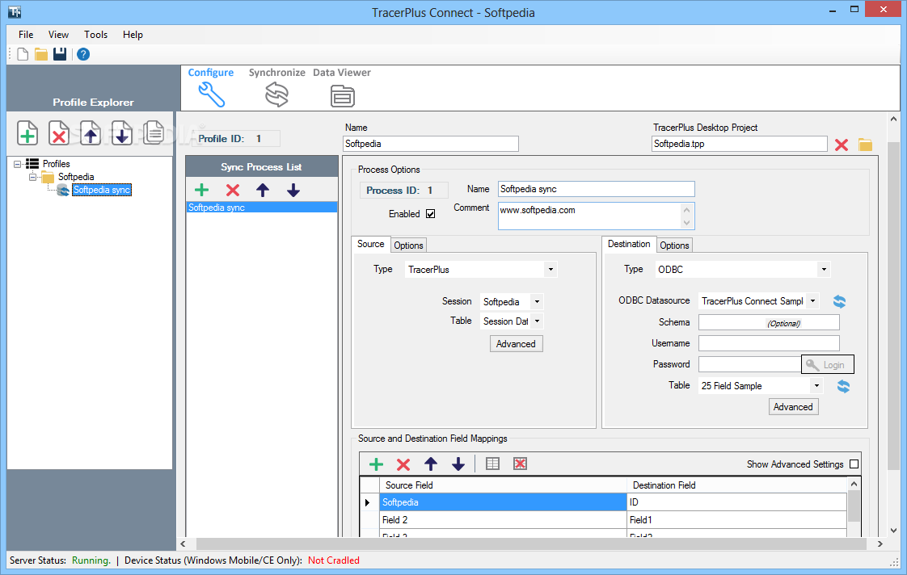Click Advanced button under Destination
The width and height of the screenshot is (907, 575).
coord(793,407)
